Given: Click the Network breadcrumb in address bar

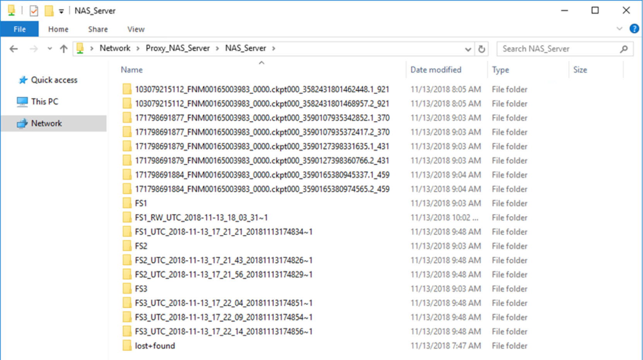Looking at the screenshot, I should pos(115,48).
